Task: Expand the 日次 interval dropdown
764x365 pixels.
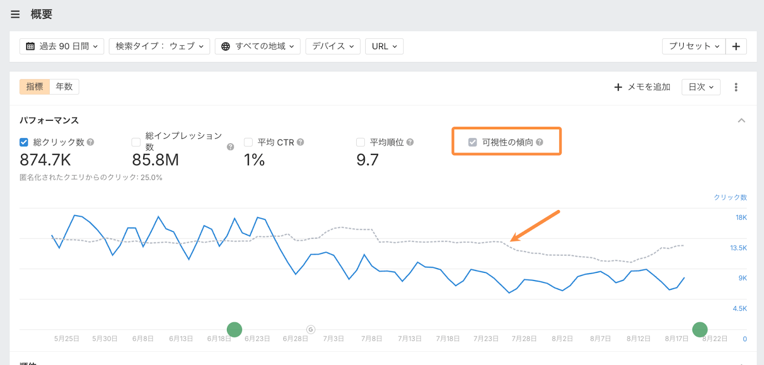Action: tap(700, 87)
